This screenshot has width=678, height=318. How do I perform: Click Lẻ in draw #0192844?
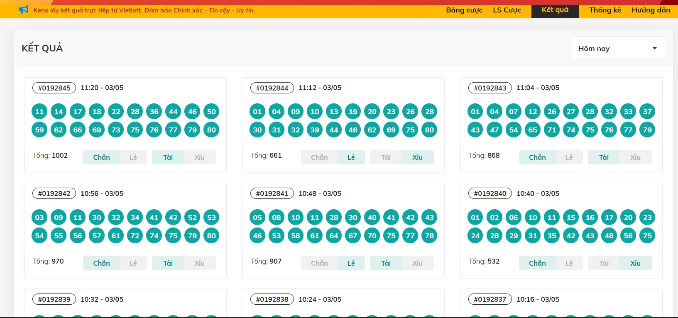point(351,157)
